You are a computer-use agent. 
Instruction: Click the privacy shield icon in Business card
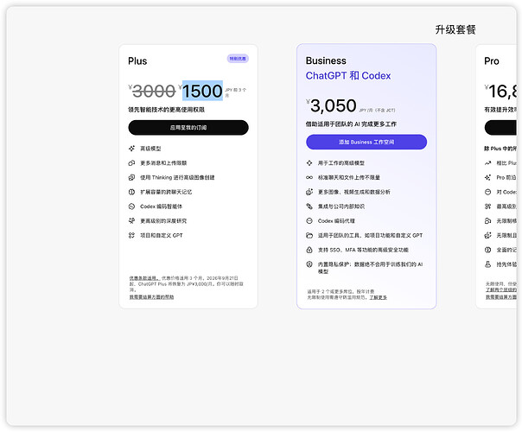click(309, 264)
